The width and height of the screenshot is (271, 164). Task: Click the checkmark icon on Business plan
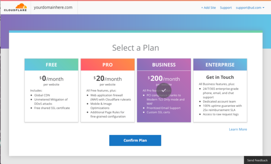pos(164,90)
